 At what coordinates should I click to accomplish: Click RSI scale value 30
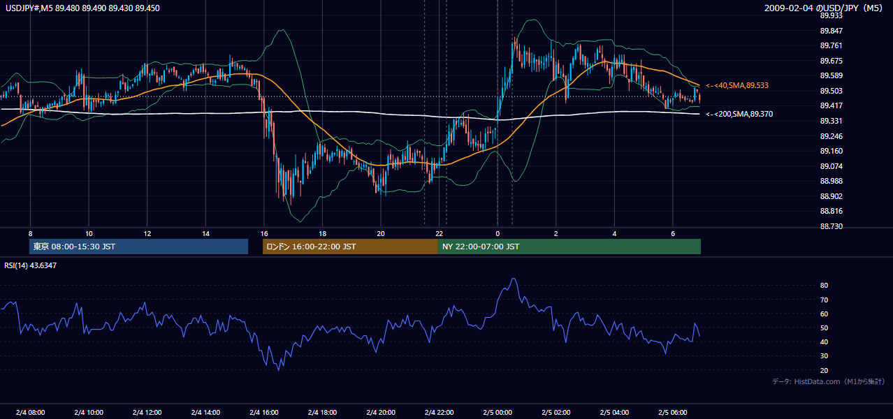[x=824, y=356]
